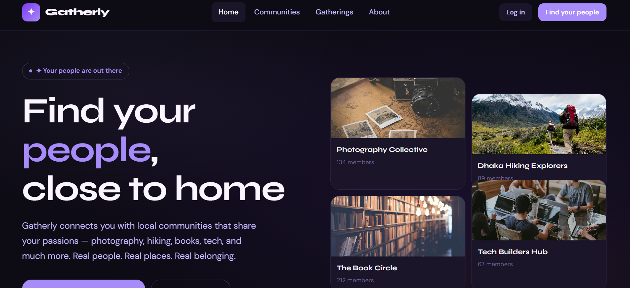Viewport: 630px width, 288px height.
Task: Open the Tech Builders Hub laptops image
Action: (x=539, y=210)
